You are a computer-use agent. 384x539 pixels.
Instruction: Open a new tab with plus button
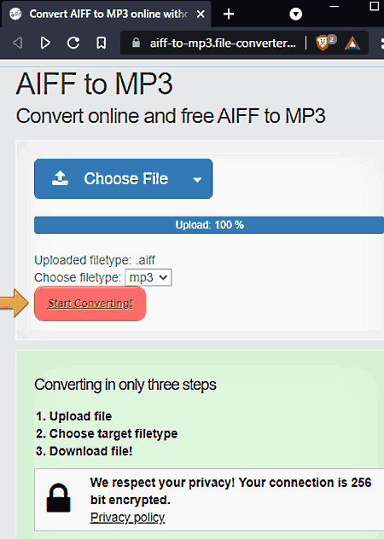(x=229, y=14)
